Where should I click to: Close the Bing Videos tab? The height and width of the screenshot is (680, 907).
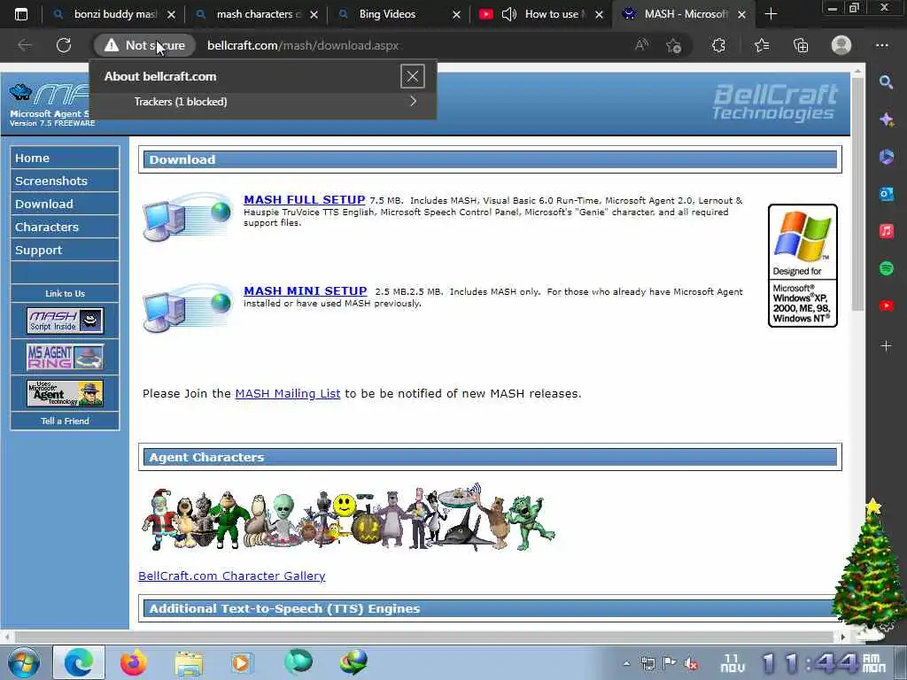point(456,14)
